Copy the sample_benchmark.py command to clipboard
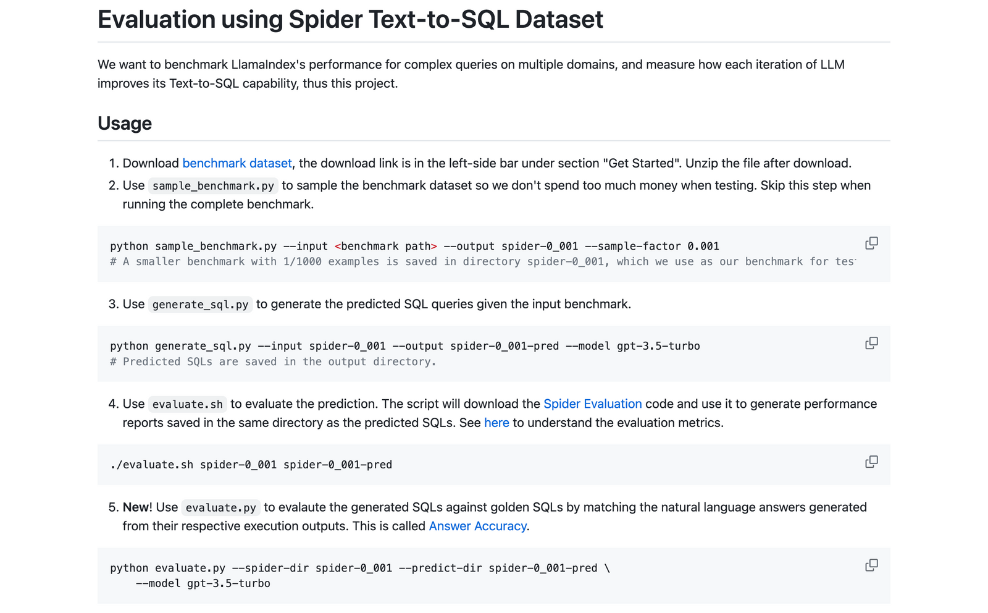Screen dimensions: 988x613 [x=871, y=242]
